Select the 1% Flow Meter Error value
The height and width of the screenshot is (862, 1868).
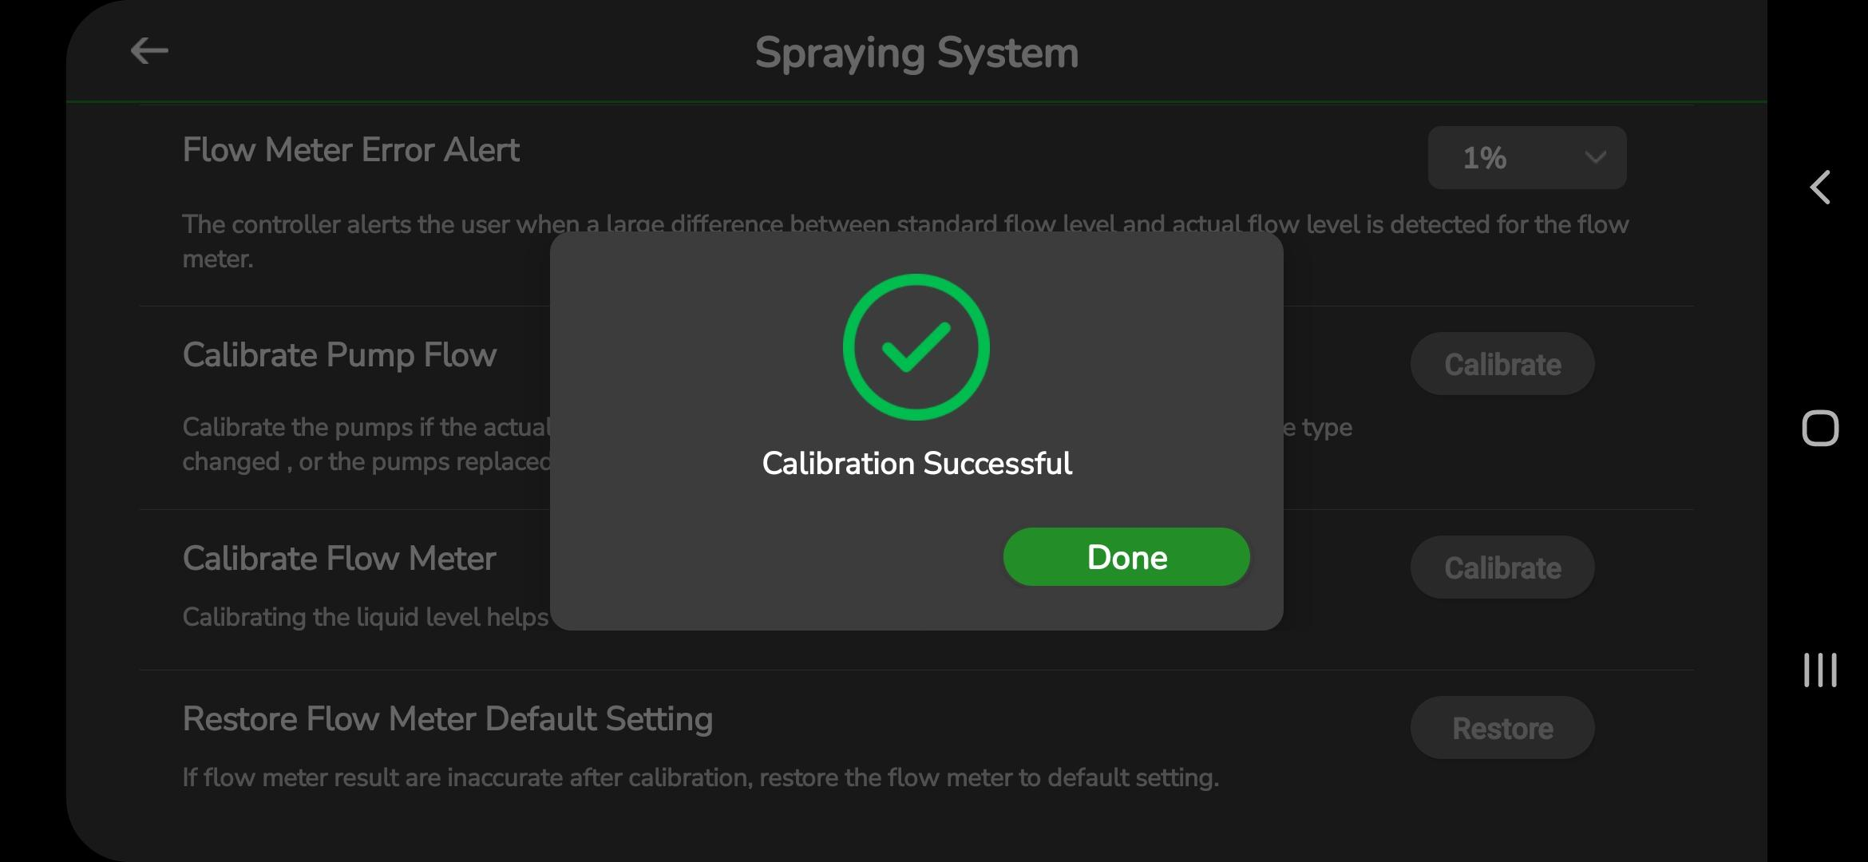(x=1485, y=158)
